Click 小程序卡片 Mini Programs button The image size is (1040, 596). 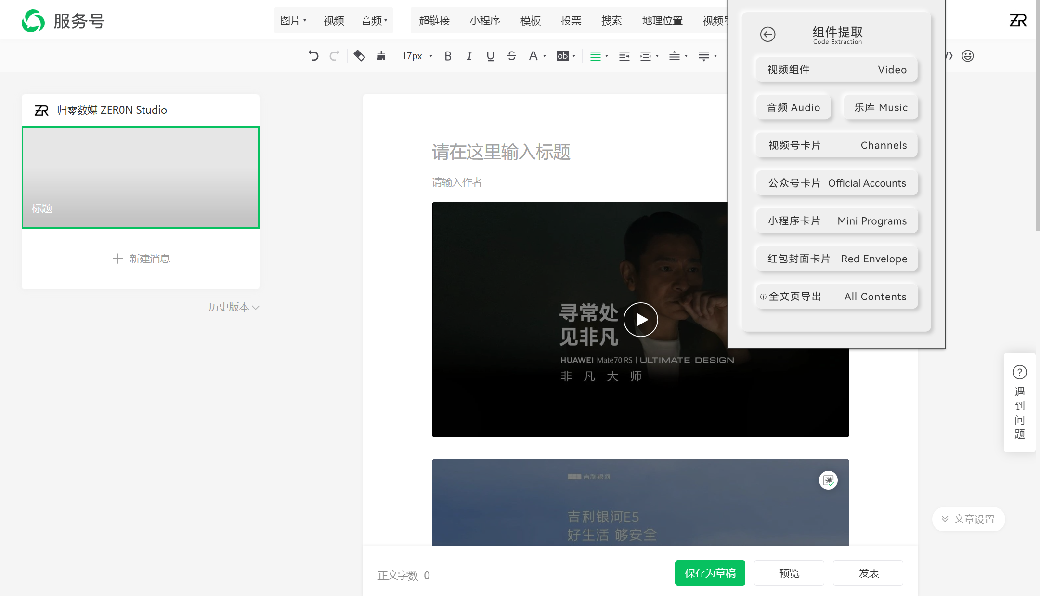pos(837,221)
